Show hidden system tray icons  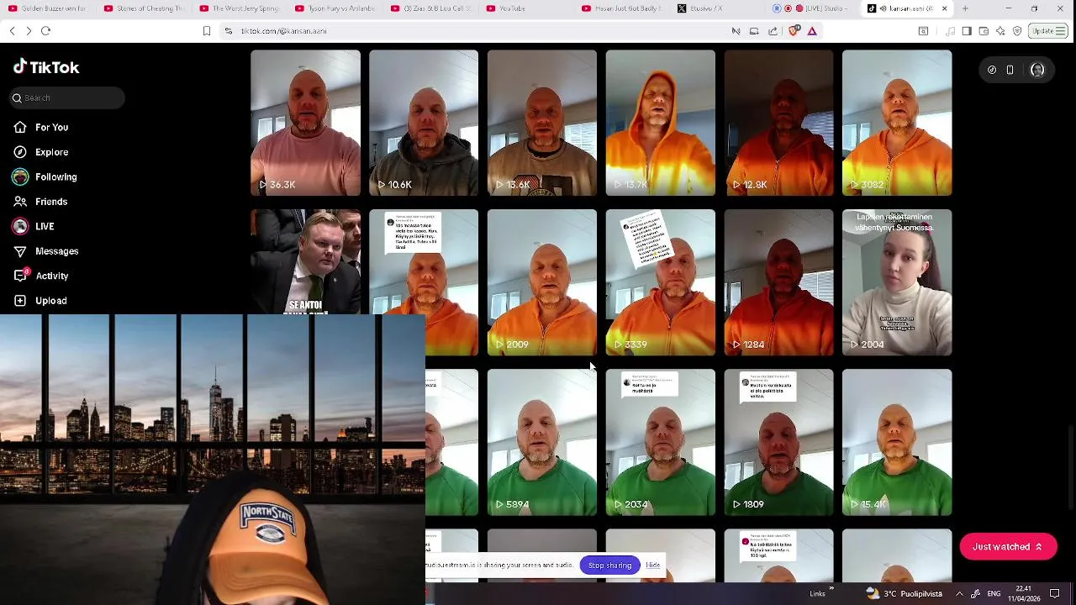[x=959, y=593]
